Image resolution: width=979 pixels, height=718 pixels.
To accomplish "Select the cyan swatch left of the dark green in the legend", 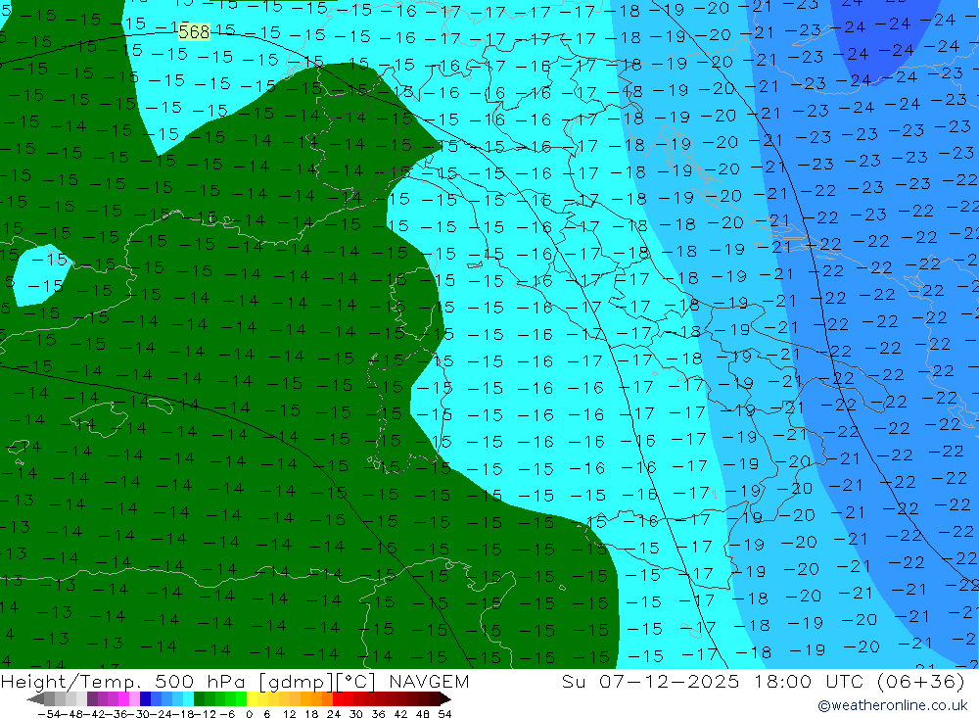I will pyautogui.click(x=188, y=698).
